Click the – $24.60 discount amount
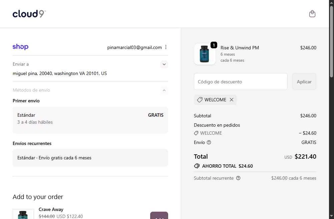This screenshot has height=219, width=334. point(307,133)
